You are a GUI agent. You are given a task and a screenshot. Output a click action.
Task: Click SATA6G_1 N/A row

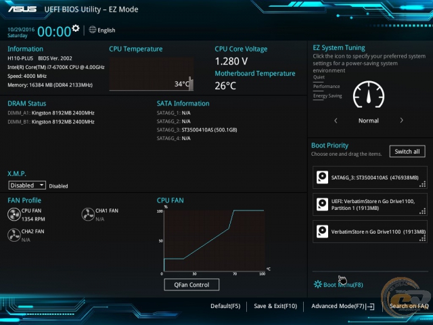coord(174,113)
